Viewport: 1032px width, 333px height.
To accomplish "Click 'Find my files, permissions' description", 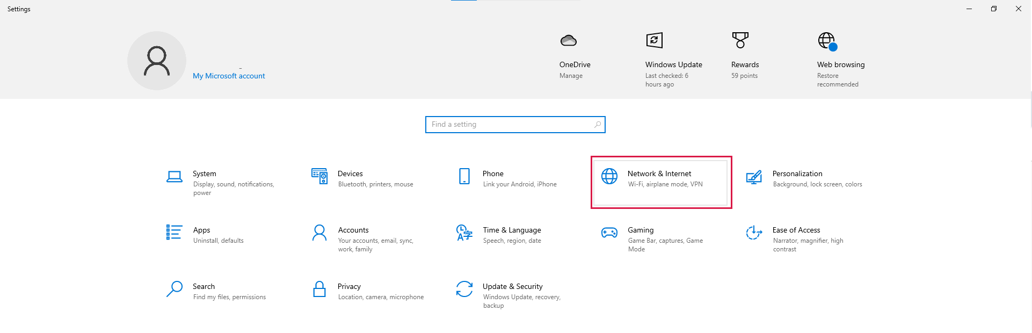I will pos(229,297).
